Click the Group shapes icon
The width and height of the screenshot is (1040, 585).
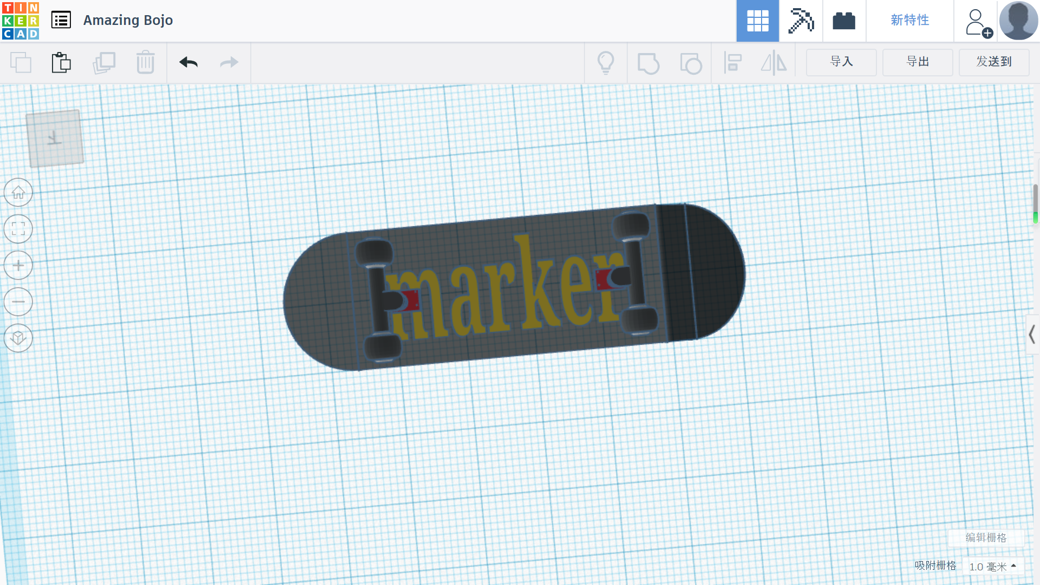[x=648, y=63]
